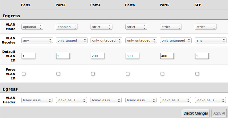The width and height of the screenshot is (228, 118).
Task: Click Port2 Default VLAN ID field
Action: (x=63, y=56)
